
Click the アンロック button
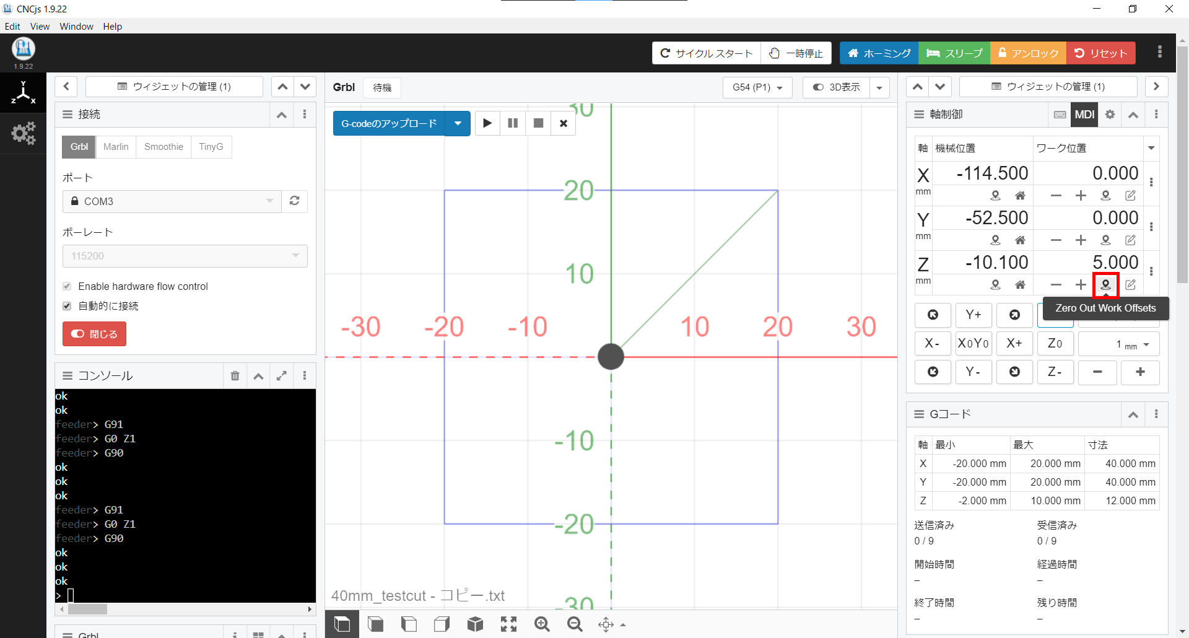point(1028,53)
